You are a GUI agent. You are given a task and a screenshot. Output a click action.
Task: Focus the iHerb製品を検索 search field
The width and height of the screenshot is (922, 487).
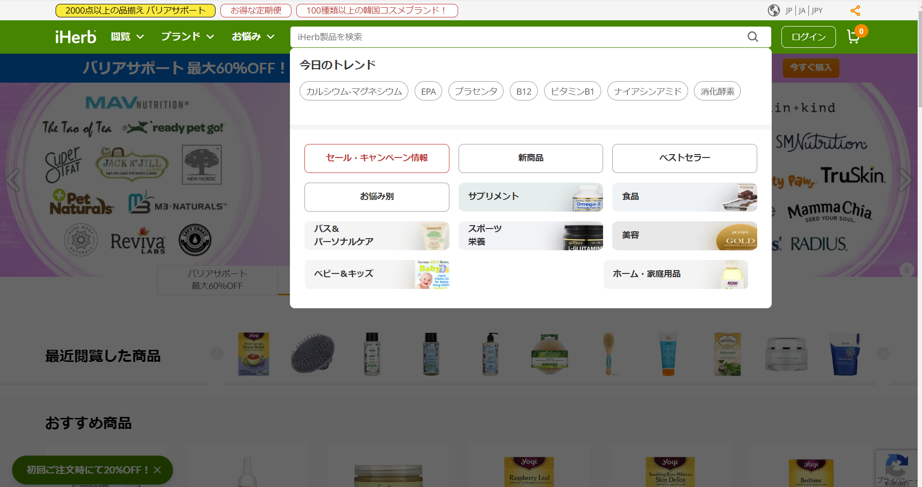(519, 37)
